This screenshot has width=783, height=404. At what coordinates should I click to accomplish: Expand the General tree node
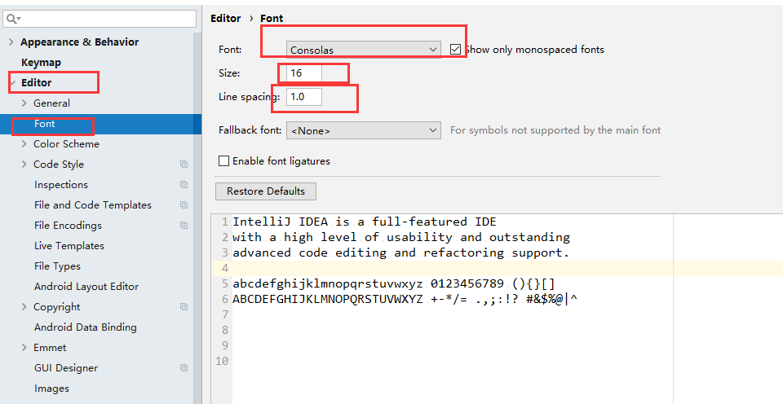(24, 103)
